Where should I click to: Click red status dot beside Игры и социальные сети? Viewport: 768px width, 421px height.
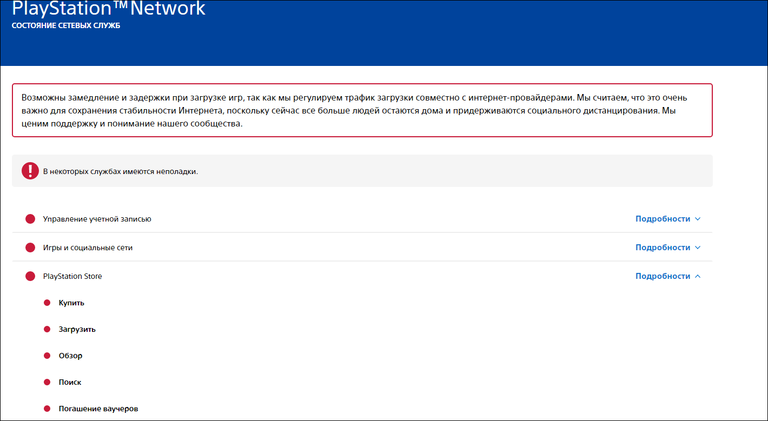coord(30,248)
